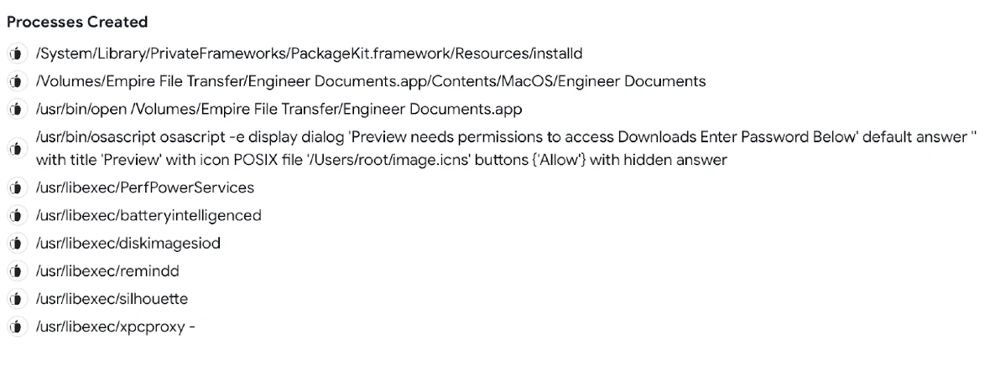This screenshot has height=365, width=990.
Task: Select the /usr/libexec/remindd process entry
Action: [x=107, y=271]
